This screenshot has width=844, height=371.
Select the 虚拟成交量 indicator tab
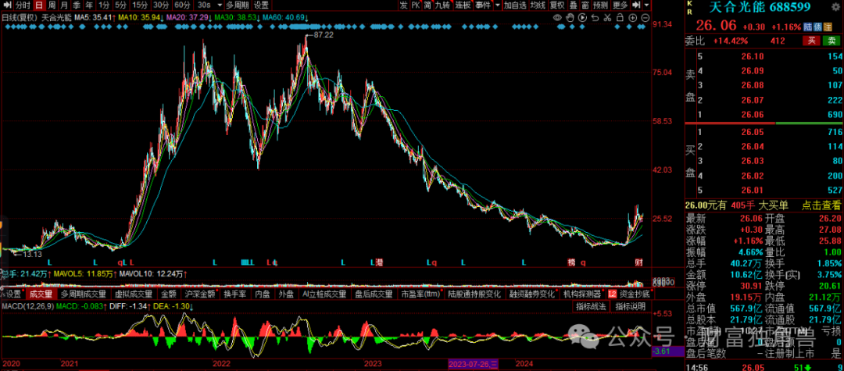click(134, 294)
